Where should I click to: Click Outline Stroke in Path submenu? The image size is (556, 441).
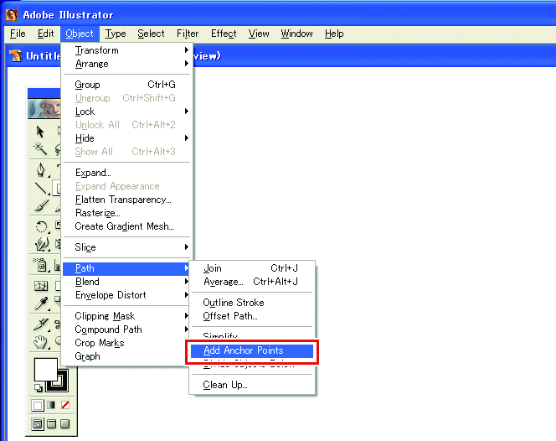[233, 303]
